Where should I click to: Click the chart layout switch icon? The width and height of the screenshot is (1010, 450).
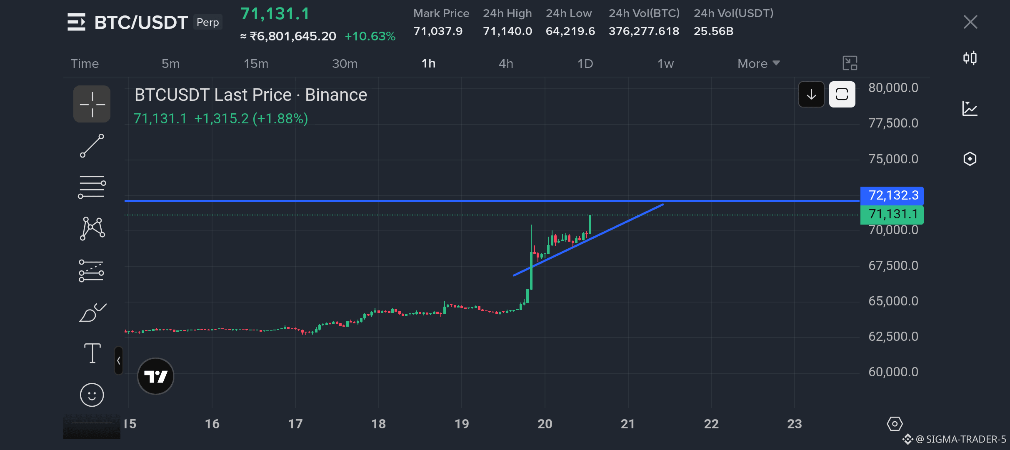point(850,63)
